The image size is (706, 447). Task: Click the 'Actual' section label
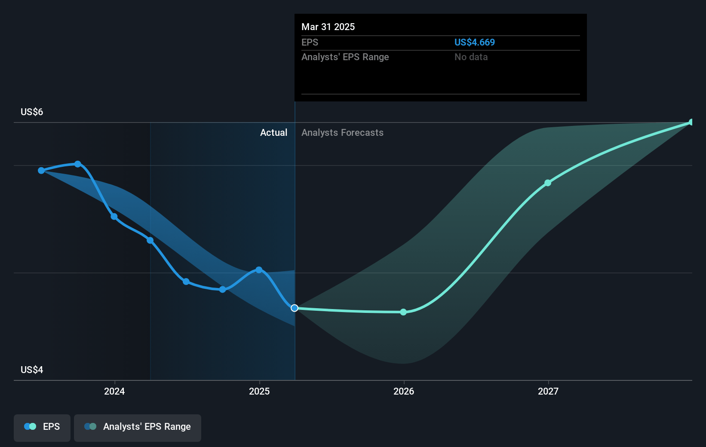[273, 132]
